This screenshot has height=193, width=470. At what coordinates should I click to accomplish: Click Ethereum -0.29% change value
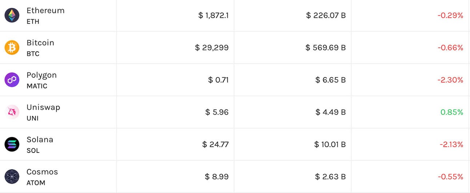(x=450, y=15)
